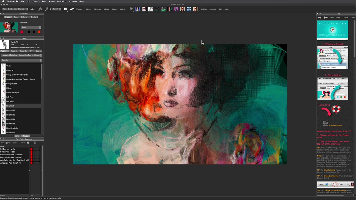Go forward using Help panel right arrow
This screenshot has width=356, height=200.
[326, 17]
